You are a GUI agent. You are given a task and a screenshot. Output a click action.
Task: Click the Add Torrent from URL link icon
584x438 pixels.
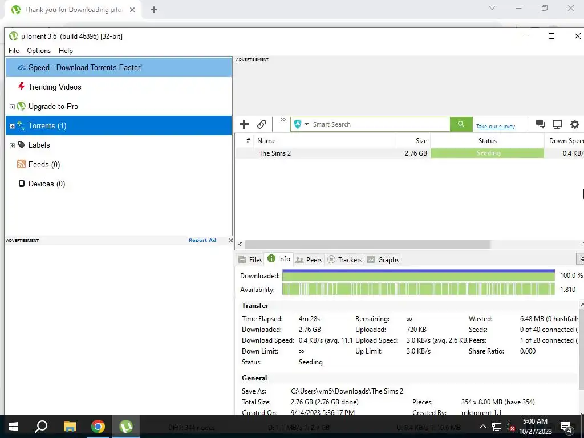pos(262,124)
